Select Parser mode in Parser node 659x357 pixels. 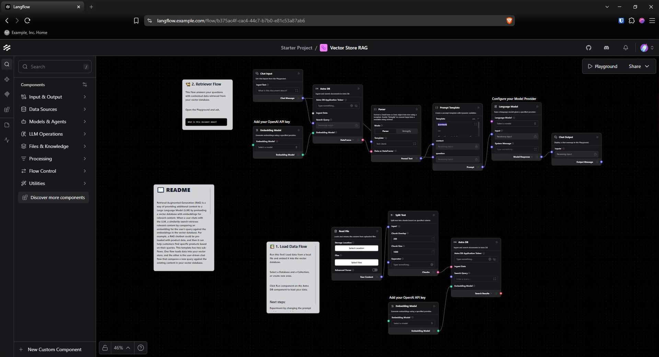point(385,131)
